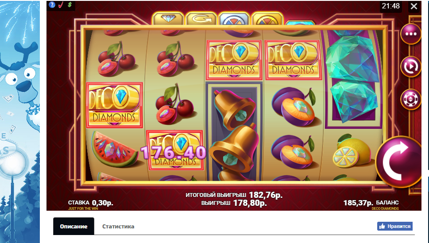Select the diamond icon on top bar

click(168, 19)
